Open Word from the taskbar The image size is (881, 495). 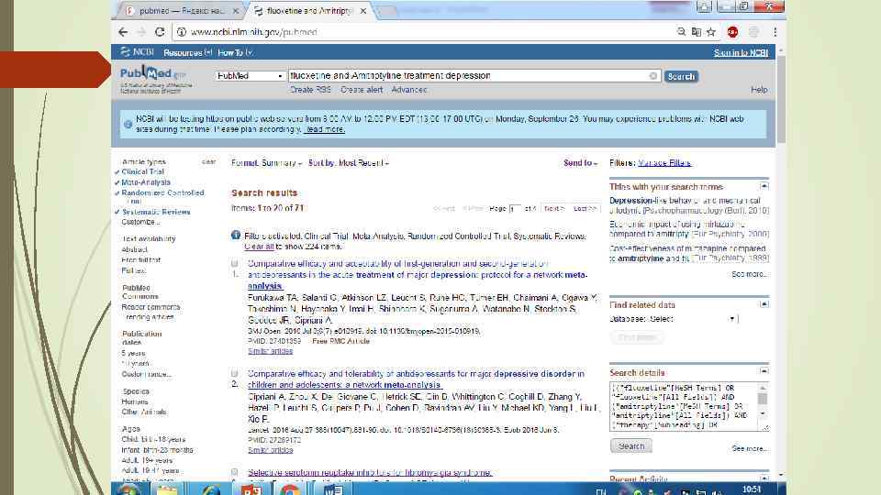[x=332, y=489]
